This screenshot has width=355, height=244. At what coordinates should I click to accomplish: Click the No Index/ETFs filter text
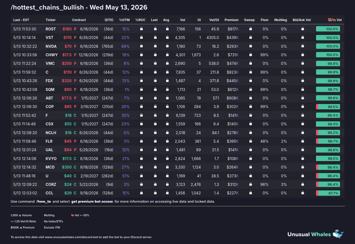tap(54, 221)
